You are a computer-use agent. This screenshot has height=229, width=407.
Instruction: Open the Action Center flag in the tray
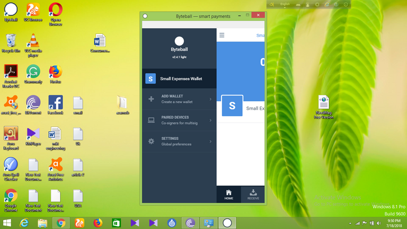pos(365,223)
